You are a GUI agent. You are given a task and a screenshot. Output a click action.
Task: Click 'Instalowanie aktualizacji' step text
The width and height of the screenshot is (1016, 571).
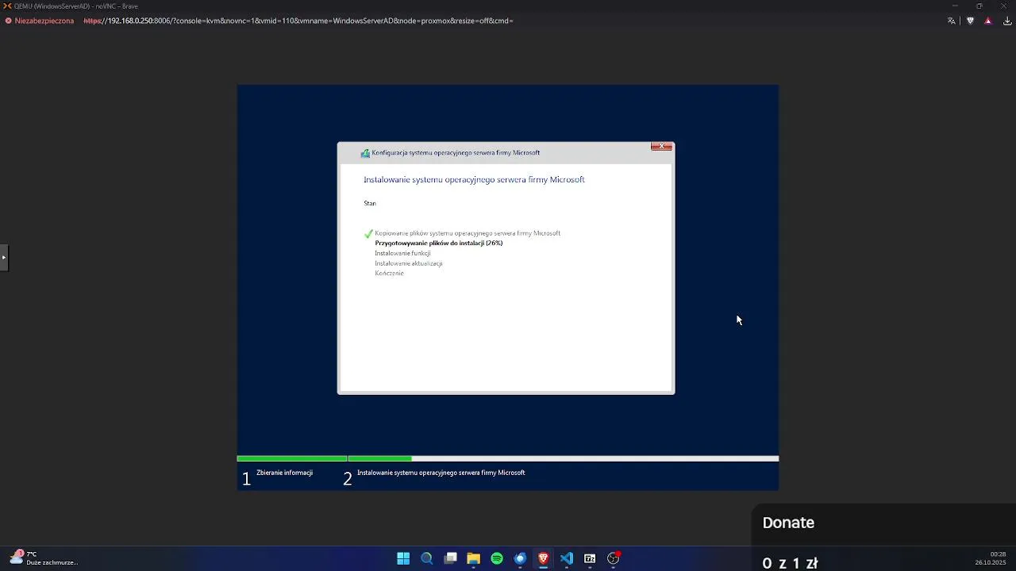[409, 263]
